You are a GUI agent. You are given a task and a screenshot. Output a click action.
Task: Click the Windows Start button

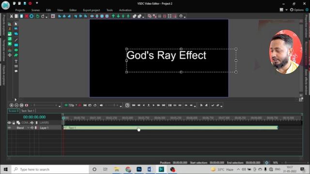click(x=5, y=170)
